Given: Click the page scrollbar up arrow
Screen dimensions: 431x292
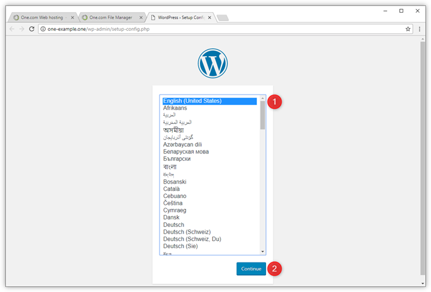Looking at the screenshot, I should coord(423,39).
